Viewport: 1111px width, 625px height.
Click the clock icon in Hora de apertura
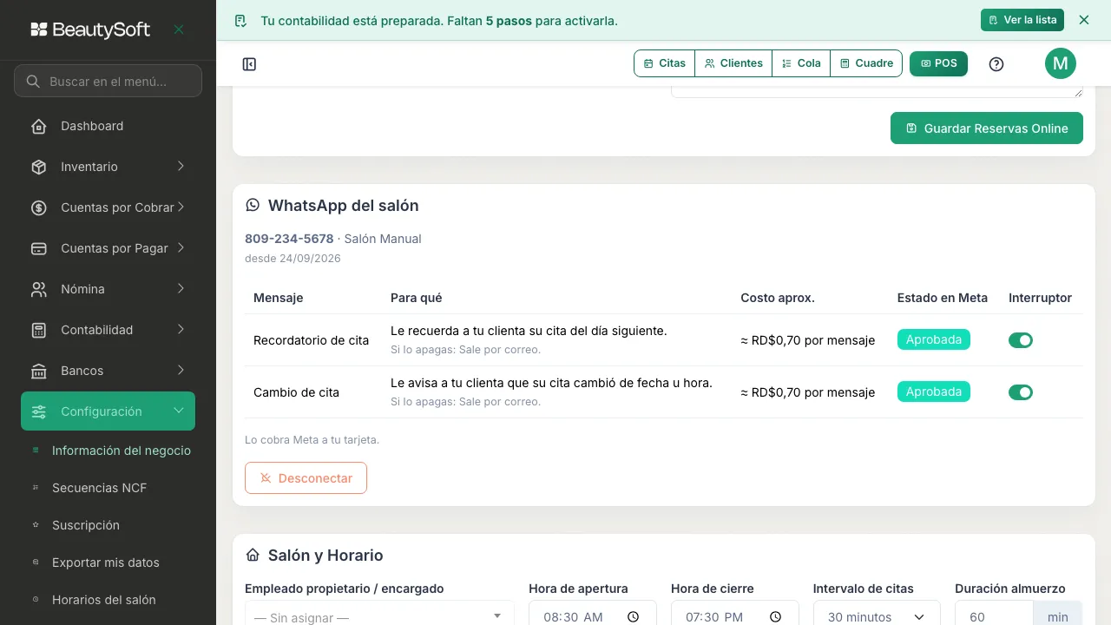coord(633,617)
